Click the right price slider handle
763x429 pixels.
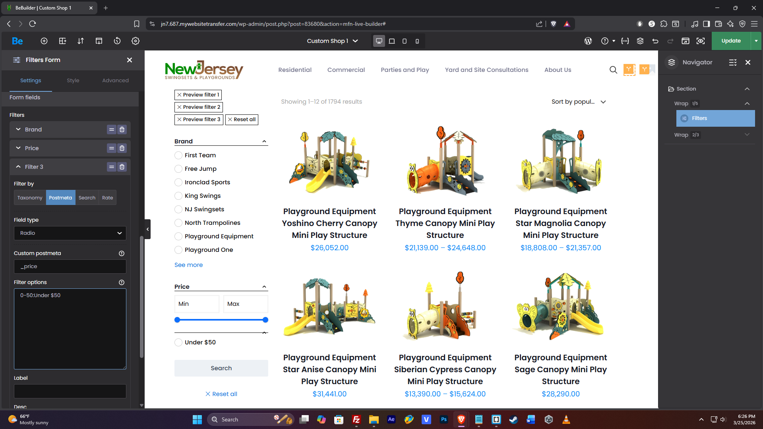[x=265, y=320]
